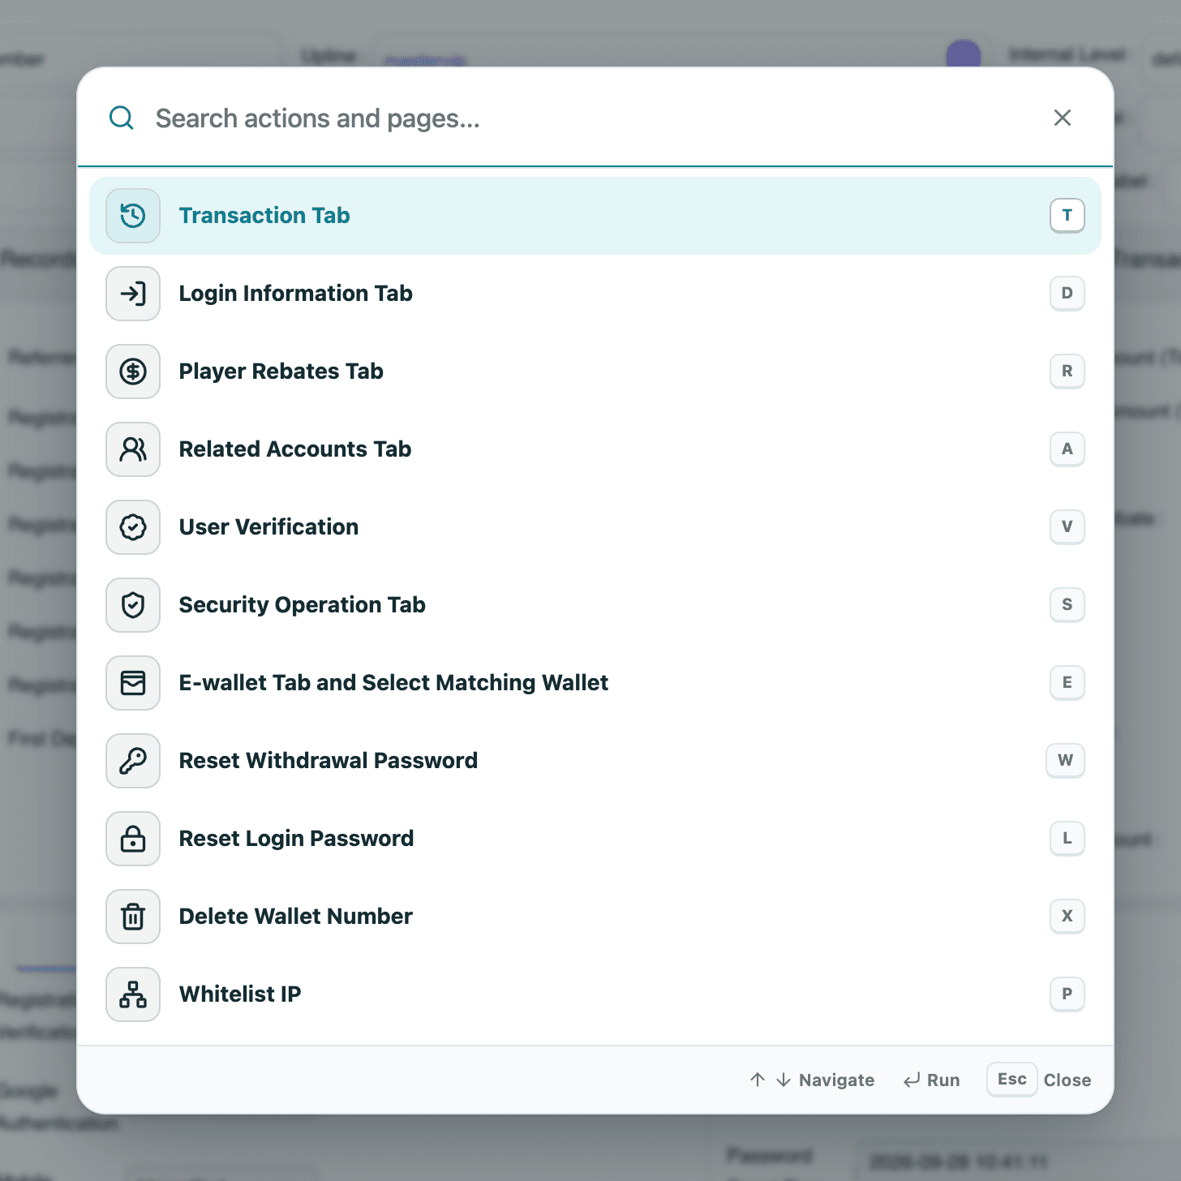Select the Whitelist IP action
1181x1181 pixels.
[x=595, y=994]
